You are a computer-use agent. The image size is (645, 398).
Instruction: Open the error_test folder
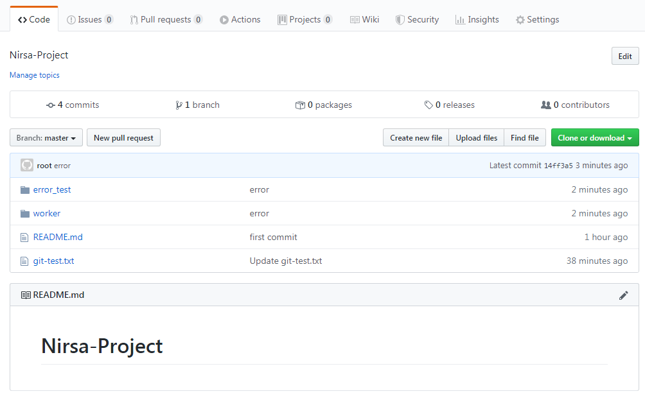(x=52, y=189)
